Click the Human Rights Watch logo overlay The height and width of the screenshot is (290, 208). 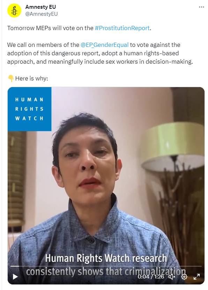[x=30, y=109]
